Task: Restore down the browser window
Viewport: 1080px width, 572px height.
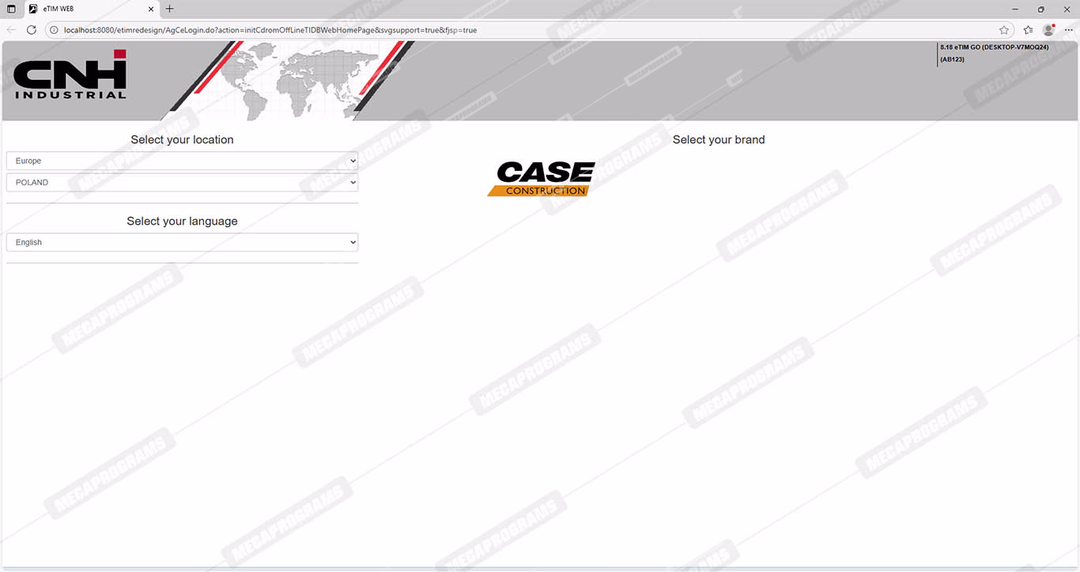Action: (1041, 9)
